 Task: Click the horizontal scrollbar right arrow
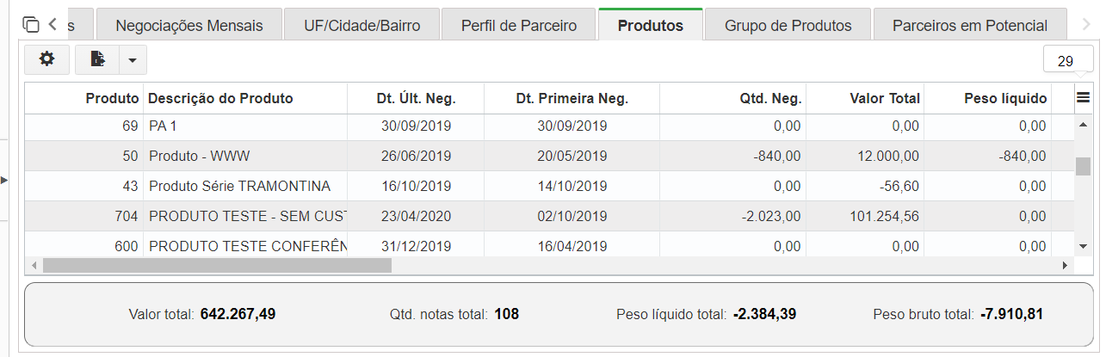1066,266
